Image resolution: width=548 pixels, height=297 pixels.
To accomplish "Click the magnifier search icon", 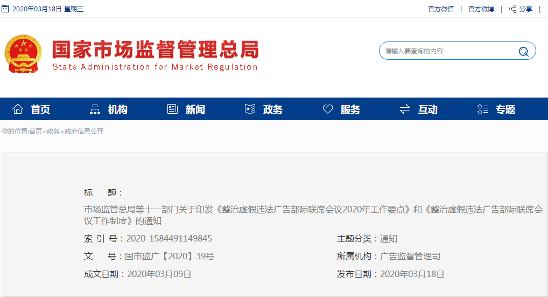I will 524,51.
